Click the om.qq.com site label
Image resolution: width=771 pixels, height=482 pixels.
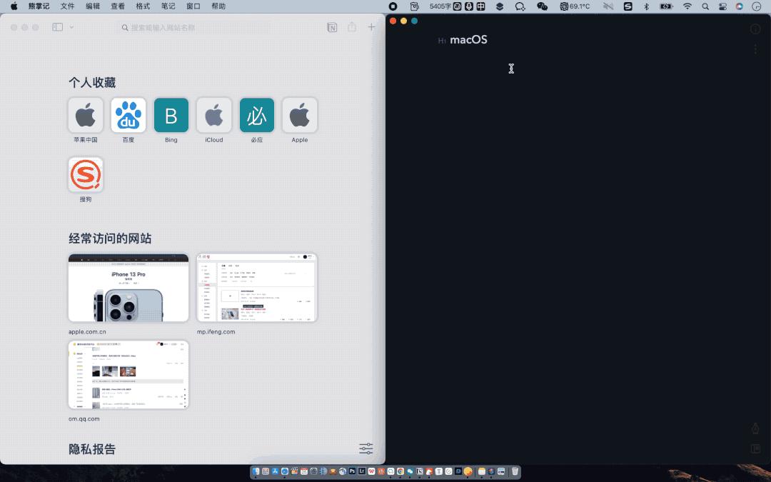[x=84, y=418]
